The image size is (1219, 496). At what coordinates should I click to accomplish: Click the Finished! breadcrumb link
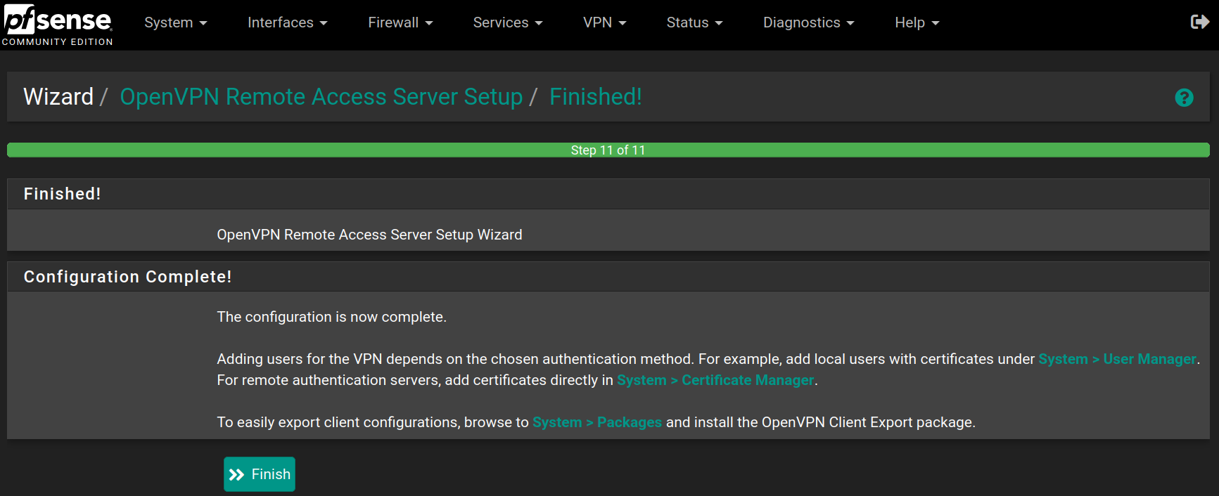click(596, 97)
